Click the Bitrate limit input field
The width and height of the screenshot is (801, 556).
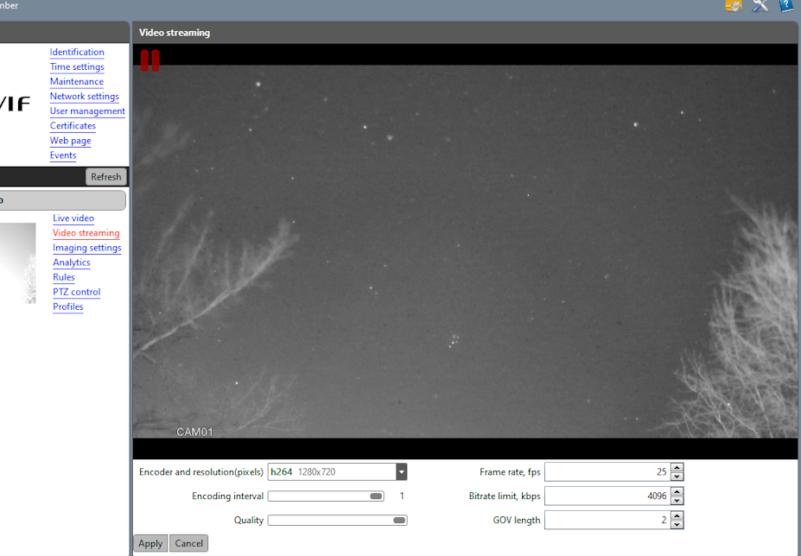607,496
